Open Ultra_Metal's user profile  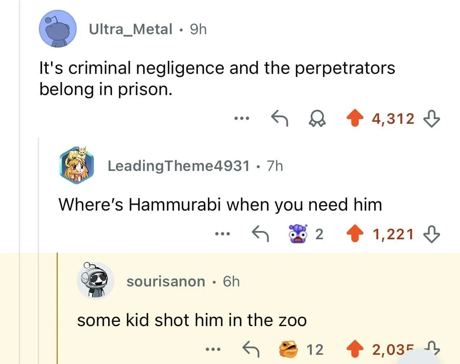[131, 29]
